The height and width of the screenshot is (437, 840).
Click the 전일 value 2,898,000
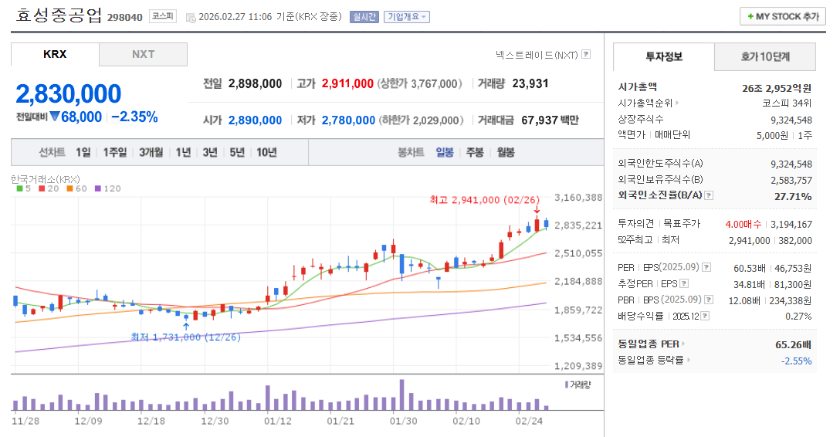255,83
